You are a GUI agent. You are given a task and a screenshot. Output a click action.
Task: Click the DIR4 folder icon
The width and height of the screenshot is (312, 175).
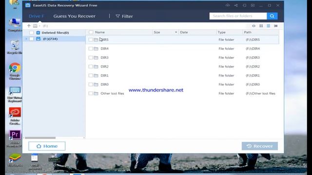tap(96, 49)
